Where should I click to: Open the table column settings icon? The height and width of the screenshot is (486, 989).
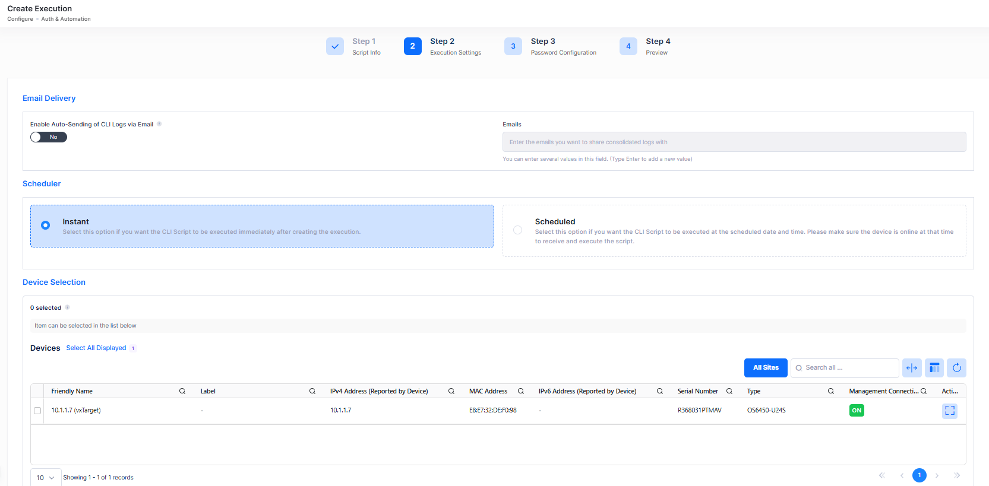[934, 368]
